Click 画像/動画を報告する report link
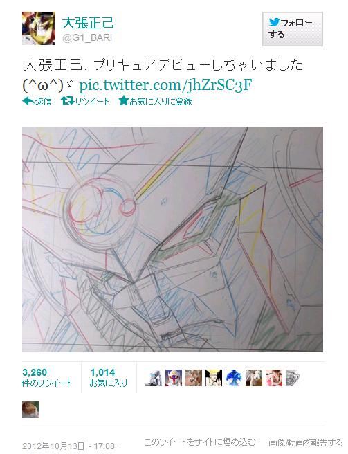The width and height of the screenshot is (348, 454). (305, 442)
